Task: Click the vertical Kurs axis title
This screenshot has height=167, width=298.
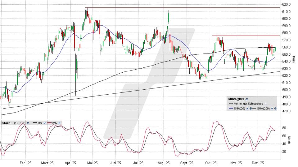Action: click(x=294, y=58)
